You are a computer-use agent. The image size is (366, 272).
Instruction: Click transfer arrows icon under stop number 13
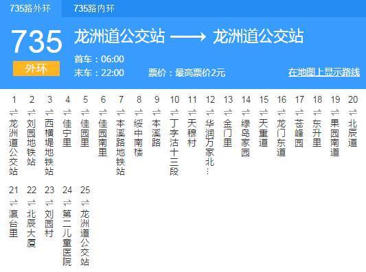click(228, 112)
